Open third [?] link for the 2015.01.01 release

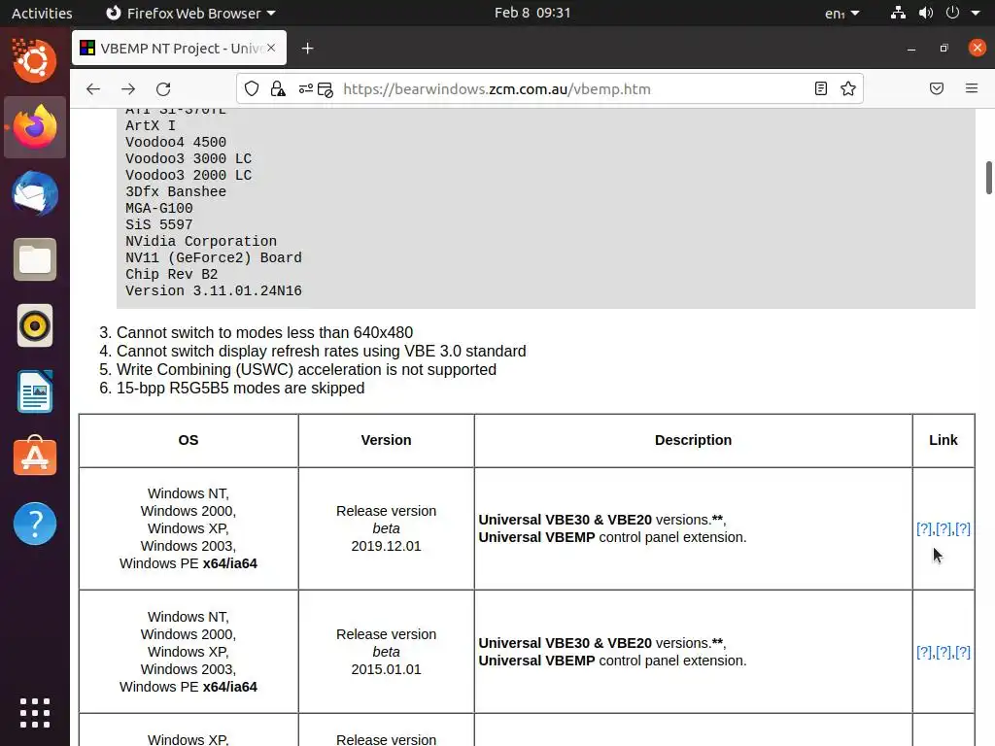pos(963,652)
